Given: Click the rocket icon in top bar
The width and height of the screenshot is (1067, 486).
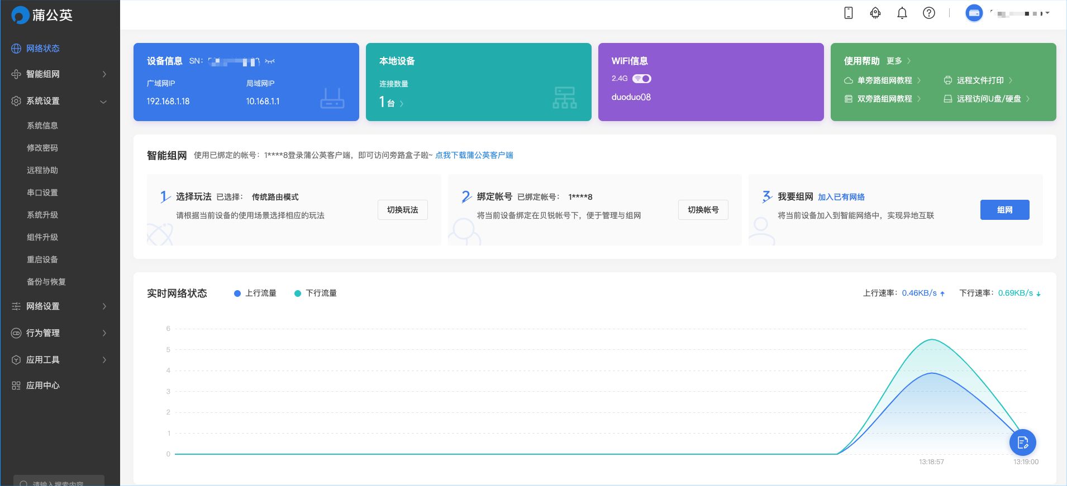Looking at the screenshot, I should click(875, 13).
